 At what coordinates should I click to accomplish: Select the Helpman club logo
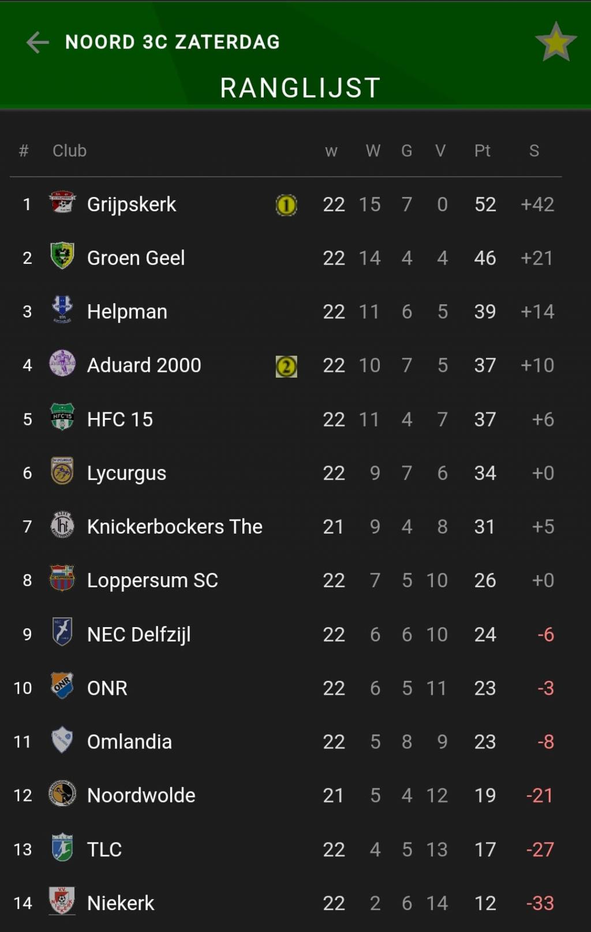[62, 310]
